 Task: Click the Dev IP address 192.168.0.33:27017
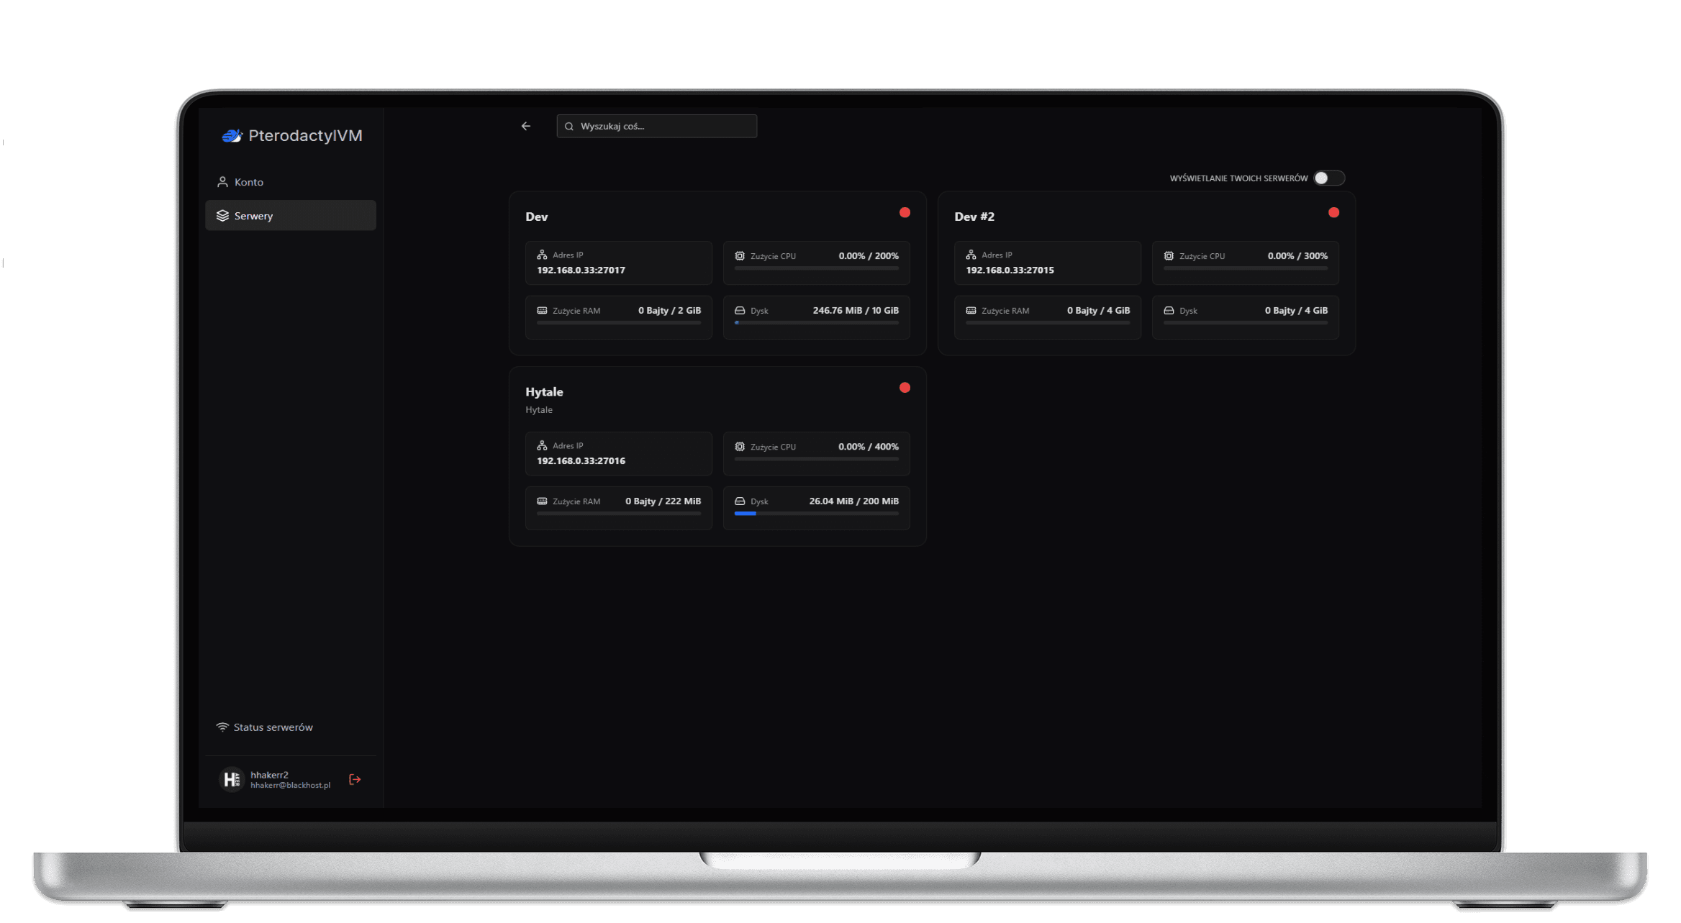tap(581, 270)
